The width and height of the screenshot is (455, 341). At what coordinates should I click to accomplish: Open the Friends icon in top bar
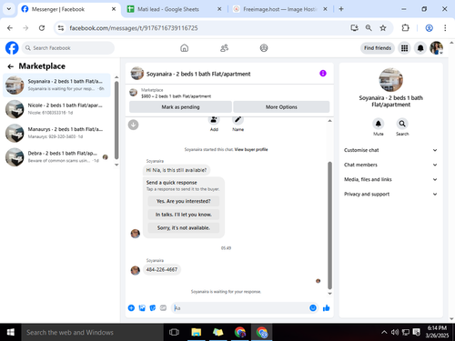click(224, 48)
